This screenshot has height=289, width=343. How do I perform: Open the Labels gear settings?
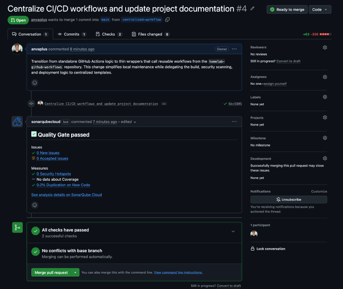325,97
